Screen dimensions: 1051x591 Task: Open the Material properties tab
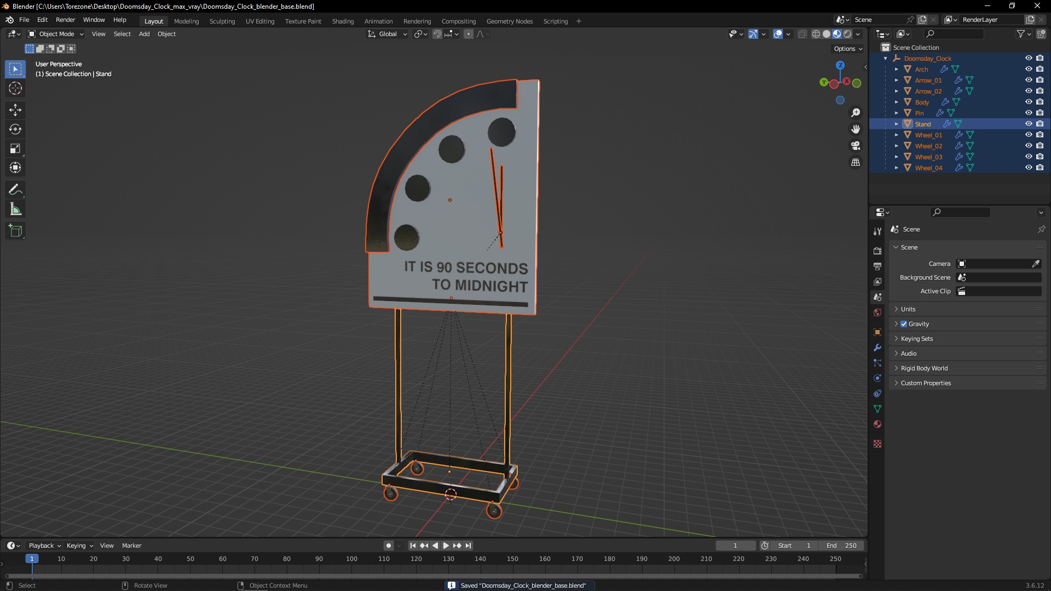(x=877, y=424)
